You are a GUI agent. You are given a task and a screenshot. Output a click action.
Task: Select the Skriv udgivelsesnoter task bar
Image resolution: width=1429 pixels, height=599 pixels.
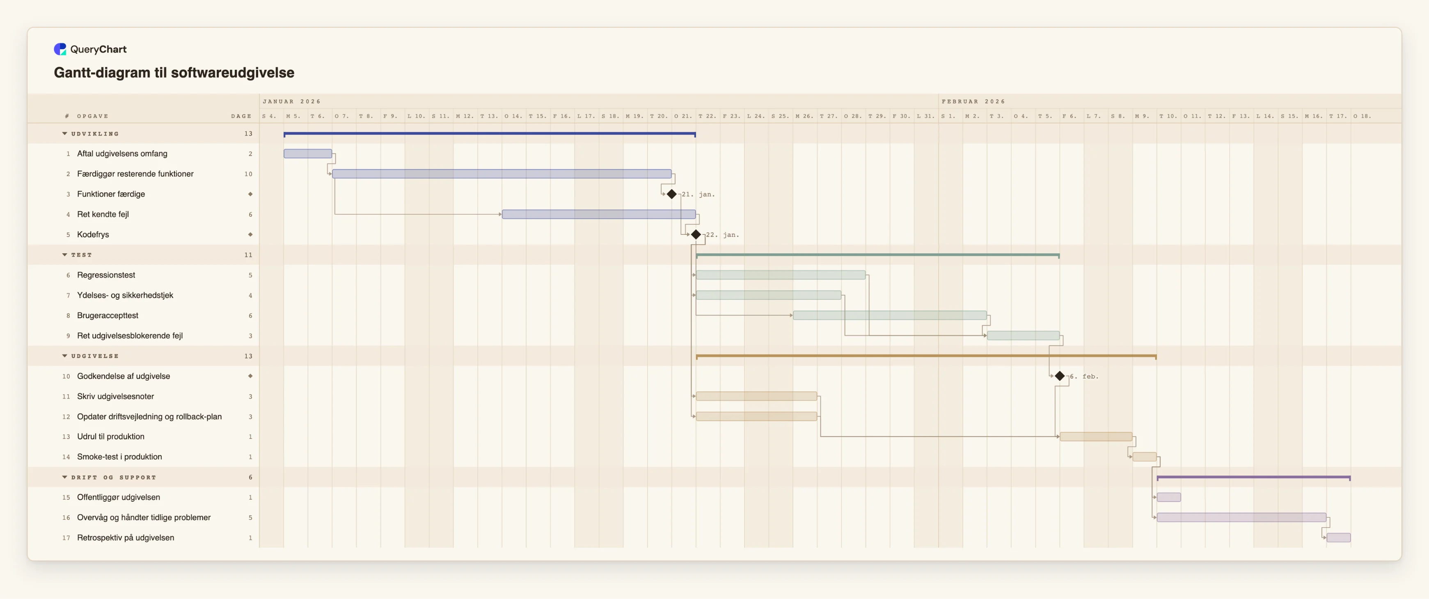(757, 396)
